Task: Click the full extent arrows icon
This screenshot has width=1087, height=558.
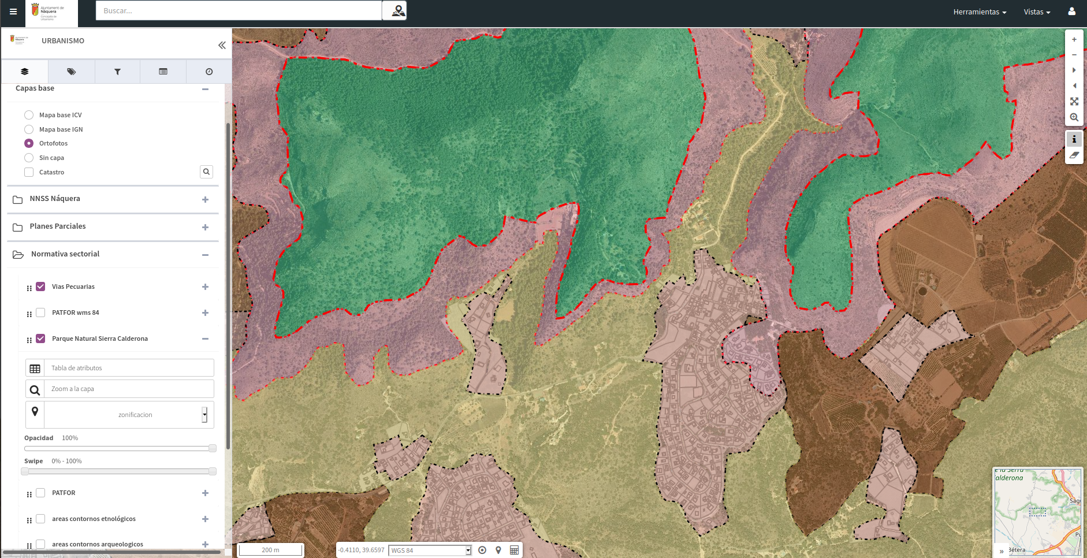Action: pyautogui.click(x=1074, y=102)
